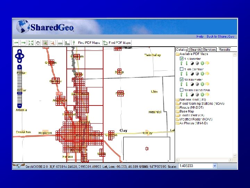The width and height of the screenshot is (250, 188).
Task: Pan the map up with the compass arrow
Action: [19, 51]
